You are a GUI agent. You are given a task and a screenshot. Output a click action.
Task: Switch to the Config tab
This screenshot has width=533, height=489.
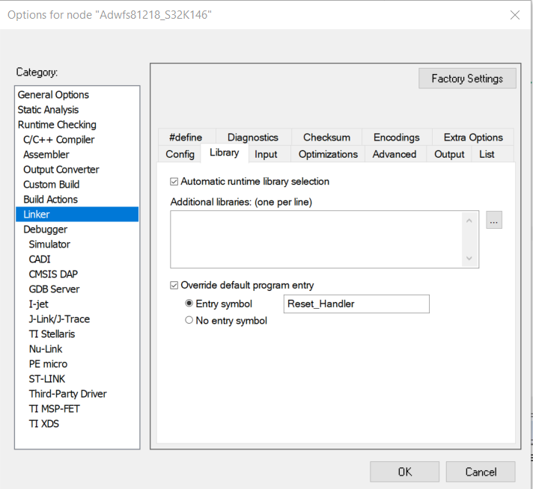[x=180, y=154]
